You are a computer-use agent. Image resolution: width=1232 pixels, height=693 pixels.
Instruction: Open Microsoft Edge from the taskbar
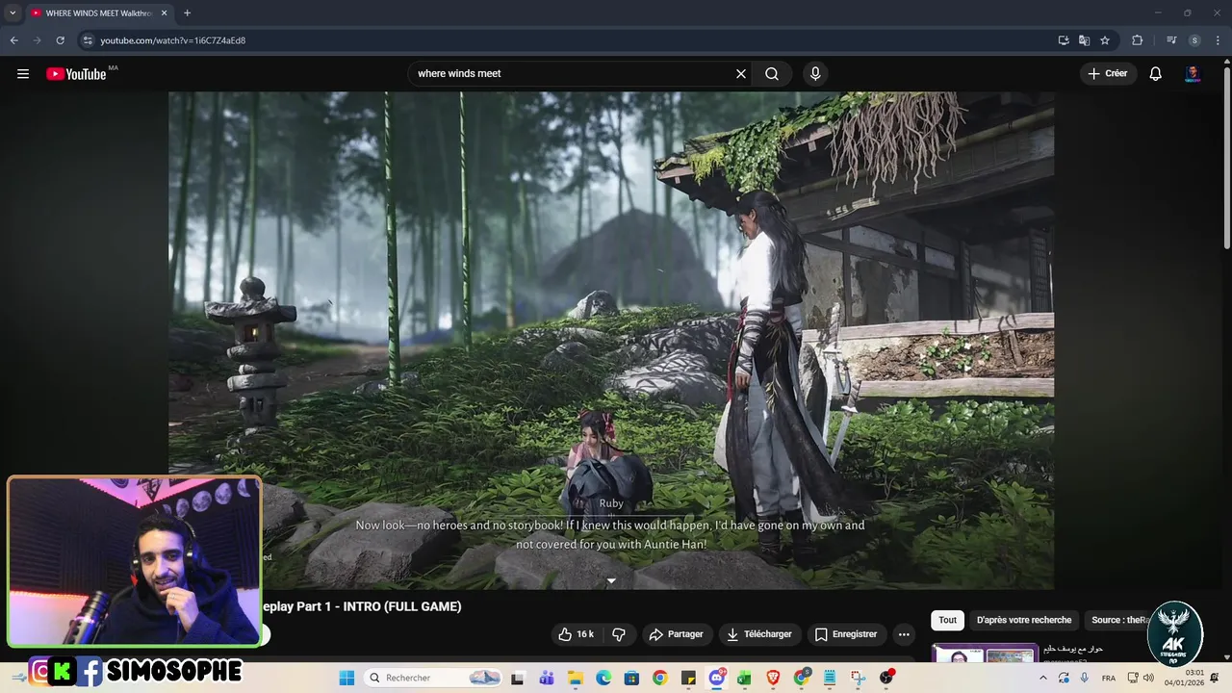click(603, 678)
